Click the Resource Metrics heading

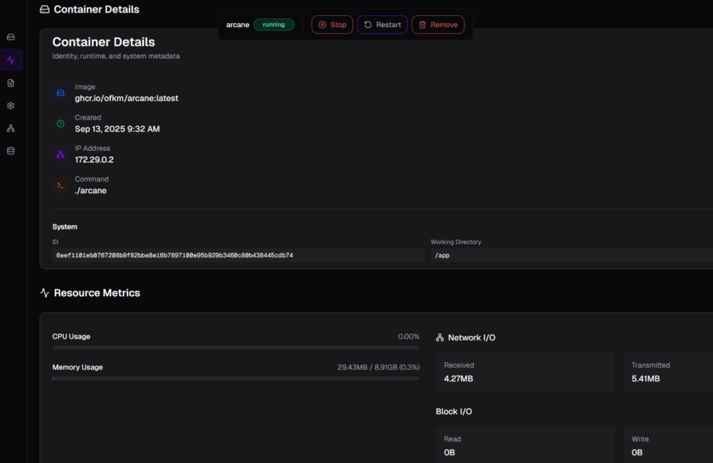click(x=97, y=293)
